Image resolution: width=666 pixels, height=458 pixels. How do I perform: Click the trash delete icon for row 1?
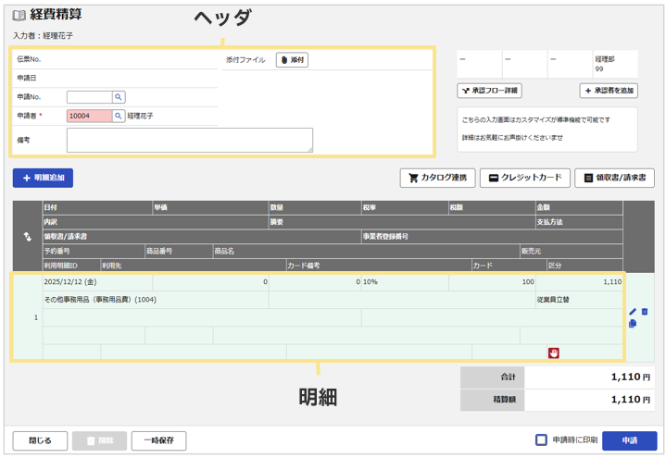pos(645,312)
